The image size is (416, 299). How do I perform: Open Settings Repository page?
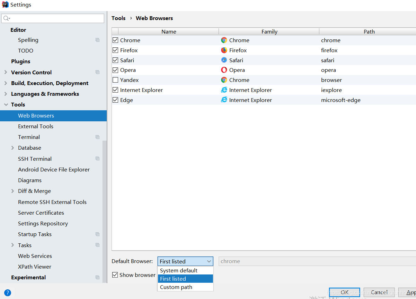click(43, 223)
